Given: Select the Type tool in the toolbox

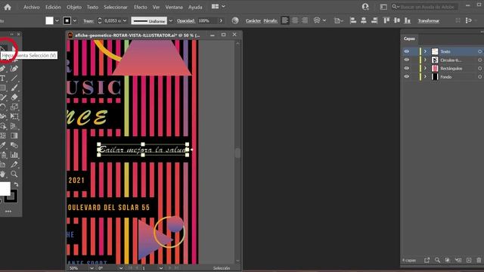Looking at the screenshot, I should click(x=2, y=79).
